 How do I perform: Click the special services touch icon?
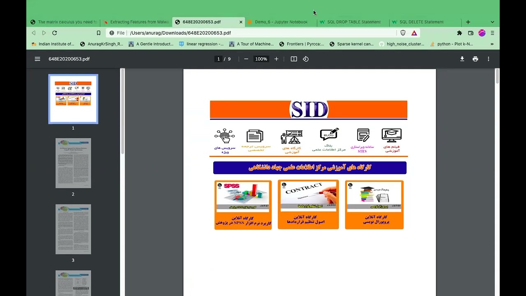pyautogui.click(x=224, y=136)
